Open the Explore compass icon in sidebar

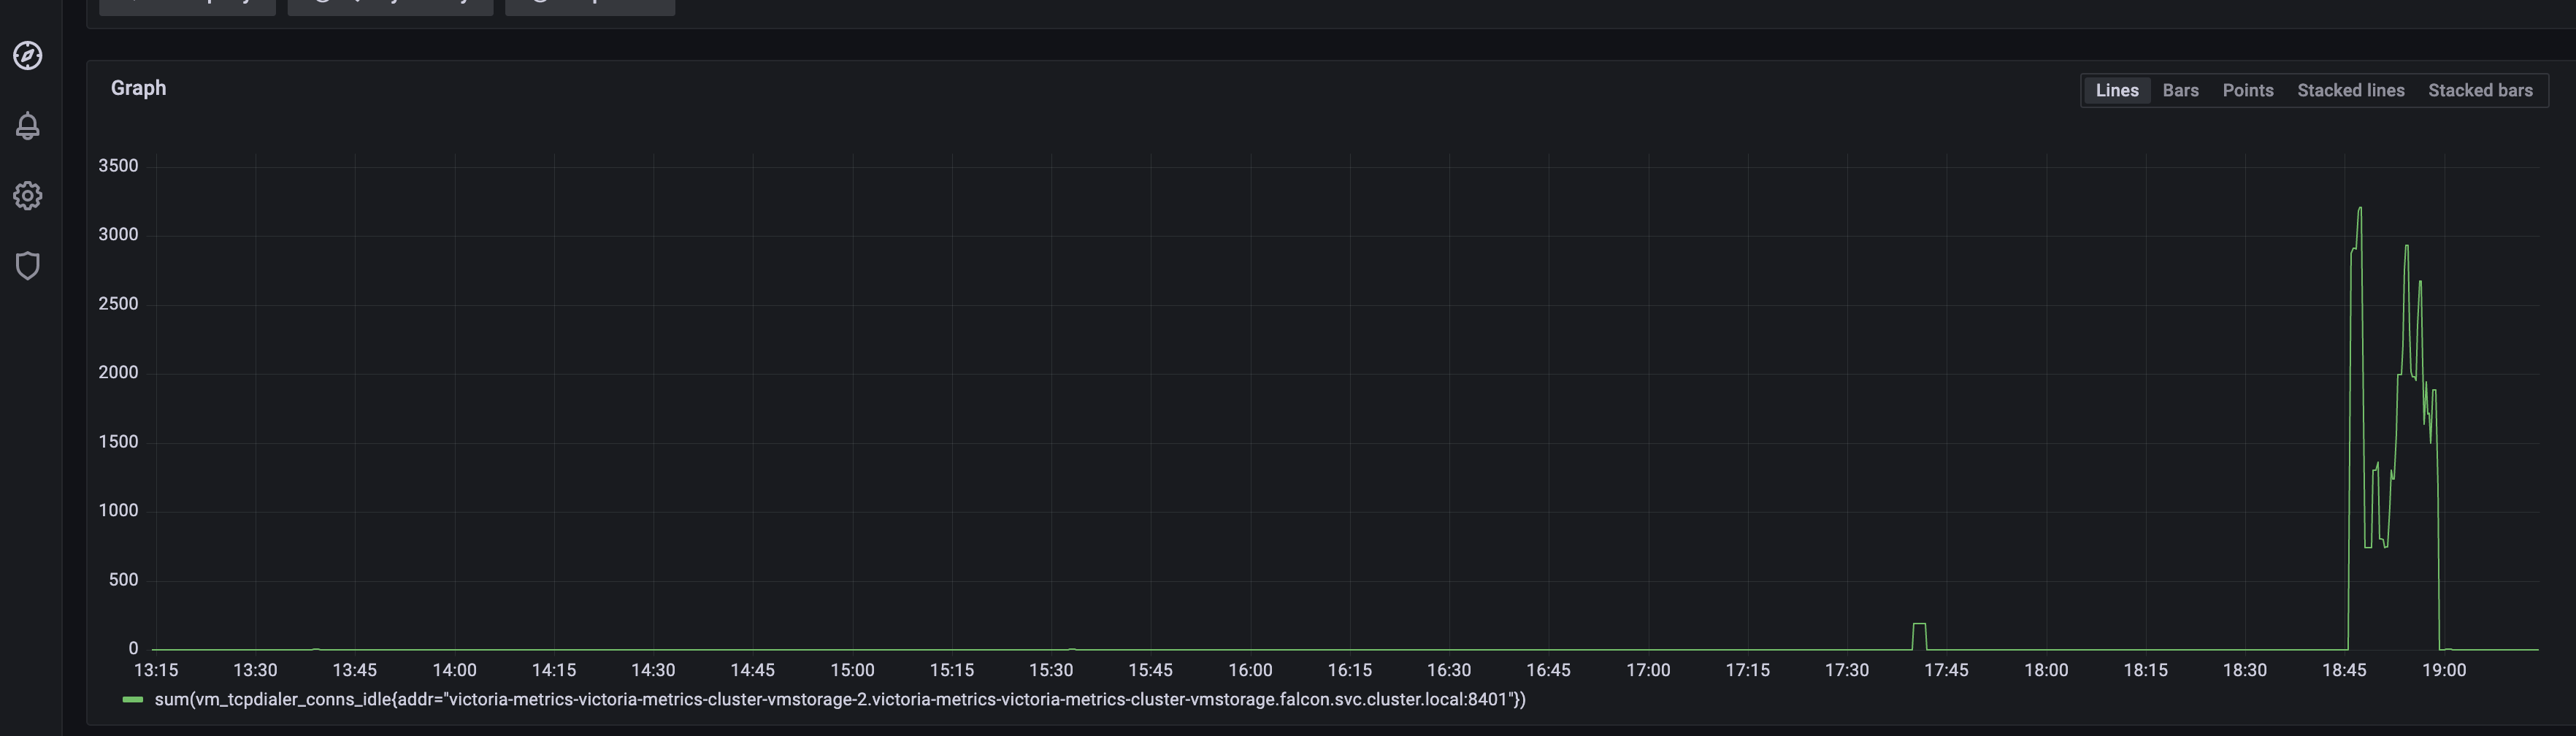pyautogui.click(x=28, y=55)
